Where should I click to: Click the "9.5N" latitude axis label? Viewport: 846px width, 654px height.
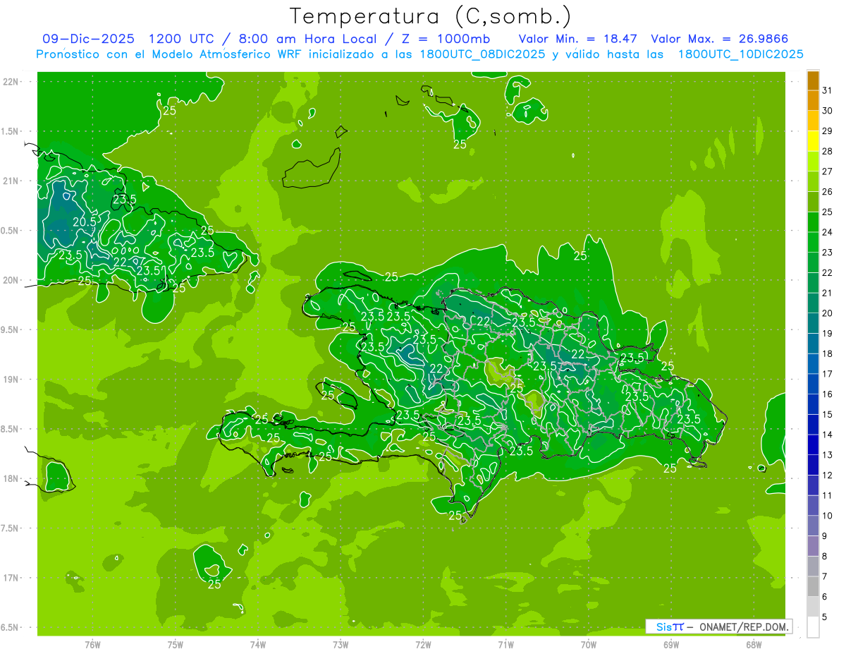(x=10, y=329)
